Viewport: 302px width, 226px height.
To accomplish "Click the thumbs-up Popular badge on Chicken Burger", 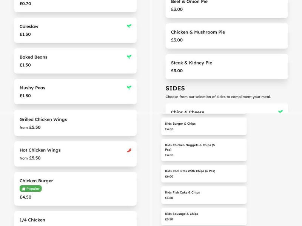I will 29,188.
